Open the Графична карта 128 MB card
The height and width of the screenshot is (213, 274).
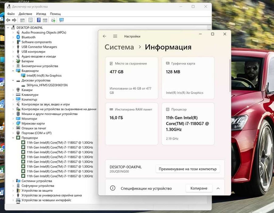(x=188, y=78)
